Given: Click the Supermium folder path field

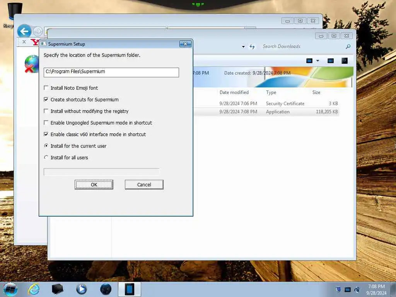Looking at the screenshot, I should pos(111,72).
